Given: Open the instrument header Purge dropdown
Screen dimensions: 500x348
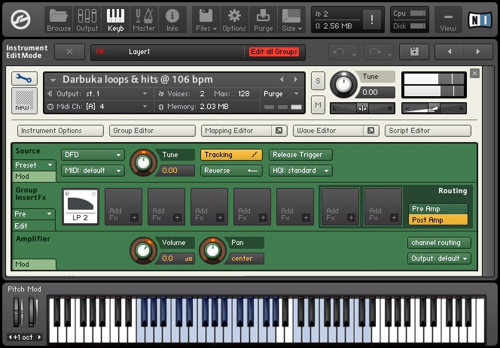Looking at the screenshot, I should coord(281,94).
